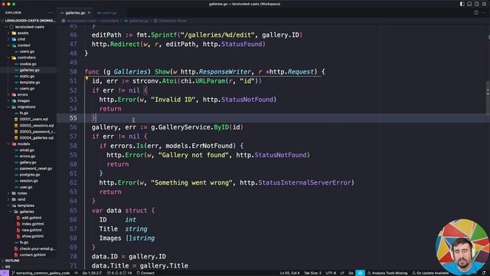Click Analysis Tools Missing warning
This screenshot has width=490, height=276.
[x=387, y=273]
